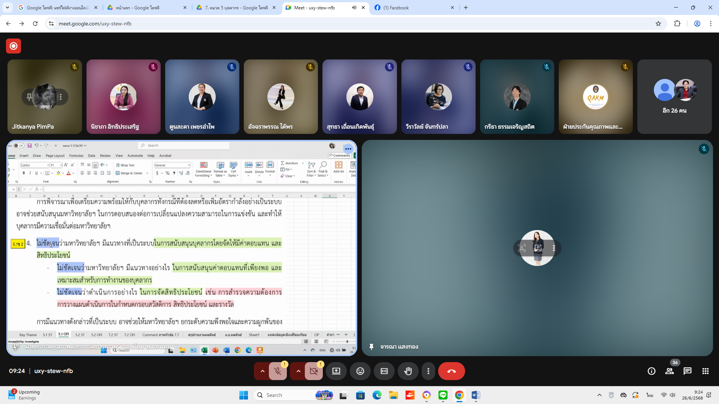Turn on the camera in Meet
The image size is (719, 404).
(x=313, y=371)
